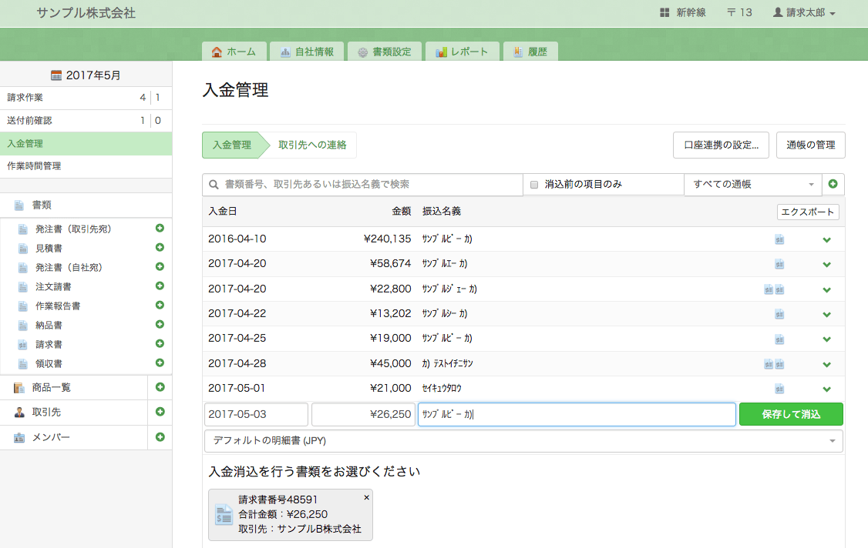Add a new 取引先 entry

[x=160, y=412]
